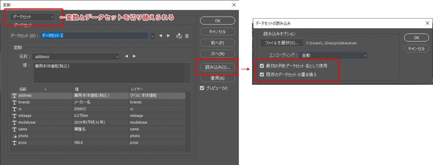Click the value cell 780.0
The image size is (433, 165).
coord(78,143)
